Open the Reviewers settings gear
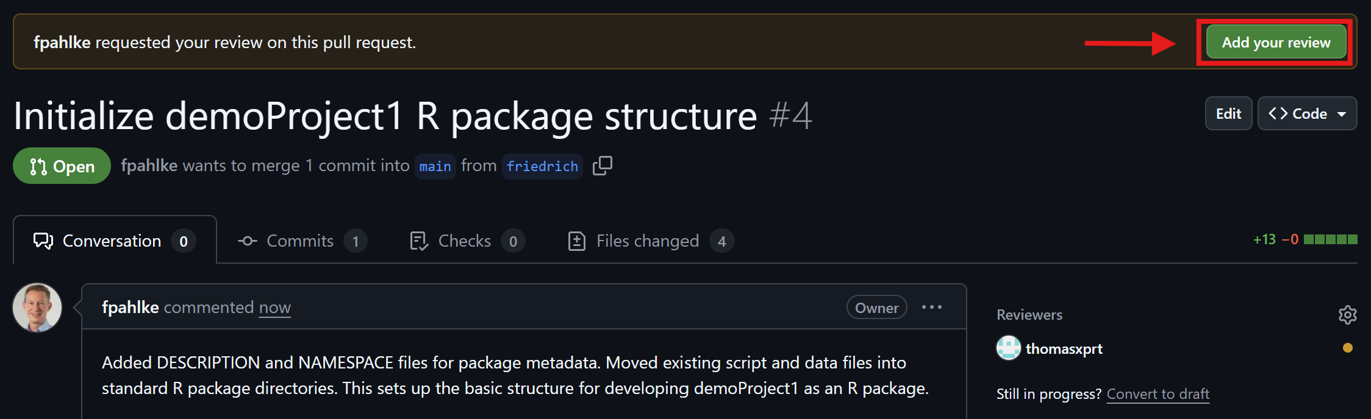 pyautogui.click(x=1347, y=315)
